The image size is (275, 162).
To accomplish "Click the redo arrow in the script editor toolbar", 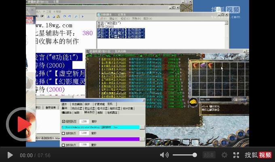I will [65, 16].
